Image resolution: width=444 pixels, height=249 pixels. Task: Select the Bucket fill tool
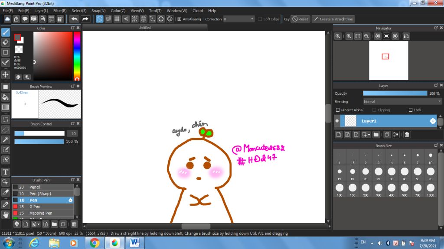pos(5,97)
